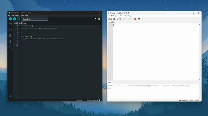Open the Sketchbook folder sidebar panel

[x=10, y=24]
